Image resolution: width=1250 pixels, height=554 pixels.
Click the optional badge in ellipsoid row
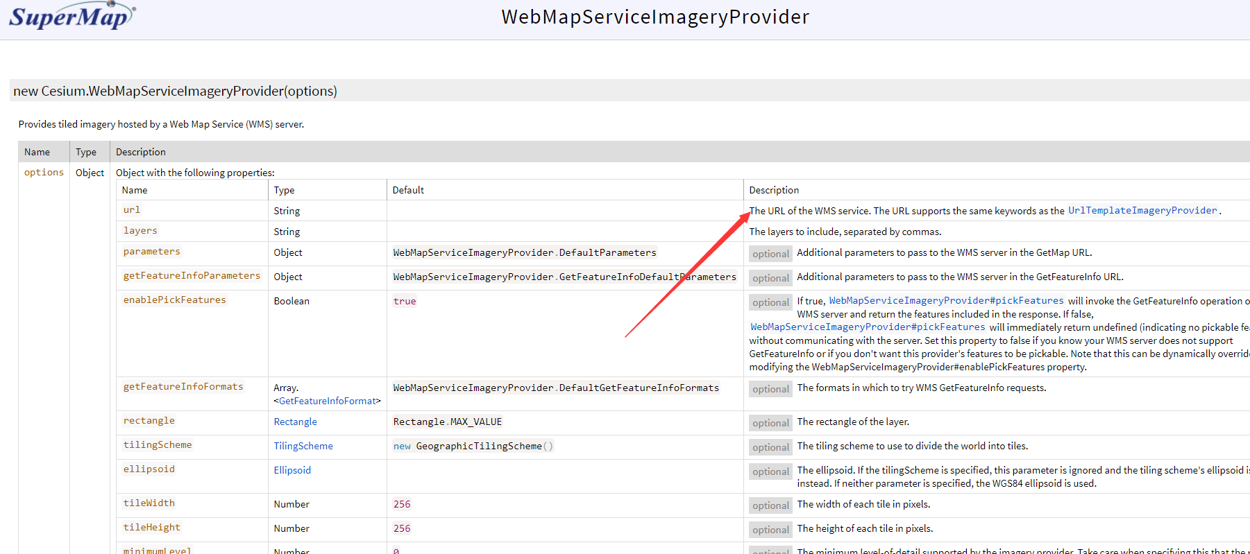pos(770,471)
